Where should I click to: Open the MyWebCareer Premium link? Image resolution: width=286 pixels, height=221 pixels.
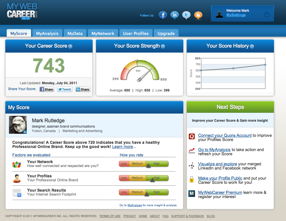click(x=220, y=192)
